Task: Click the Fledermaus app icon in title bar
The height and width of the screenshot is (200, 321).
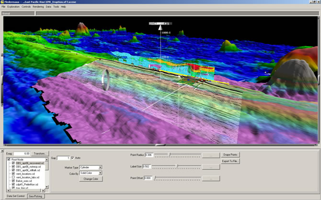Action: point(3,2)
